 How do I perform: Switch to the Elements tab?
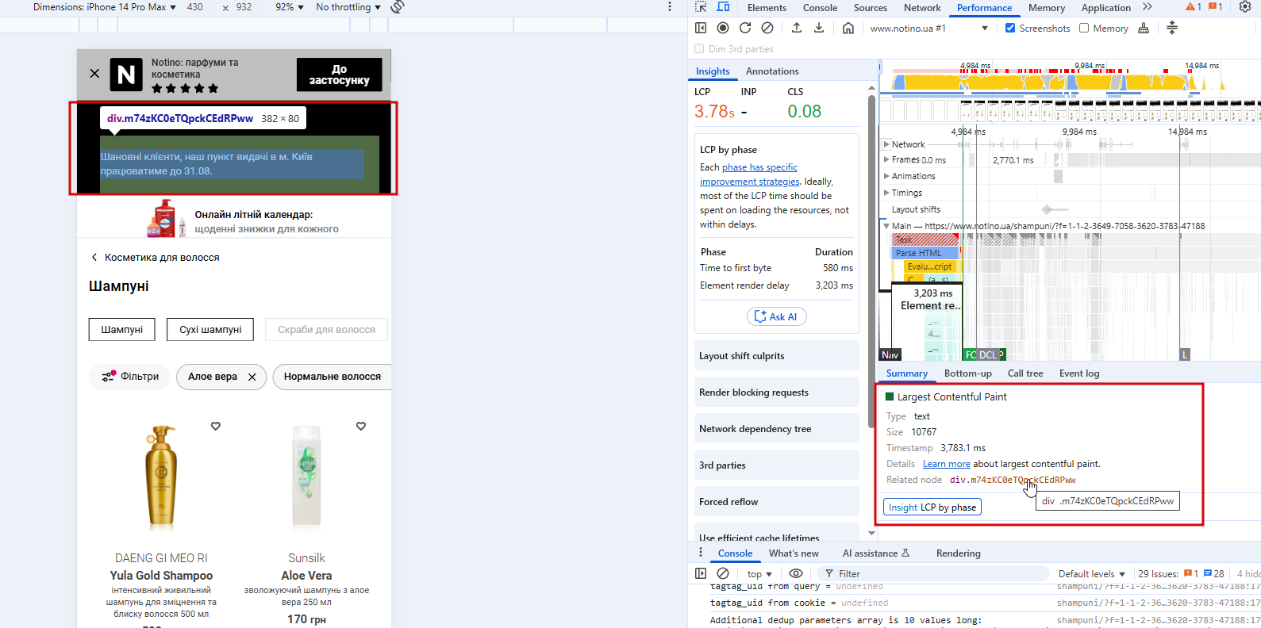tap(767, 7)
